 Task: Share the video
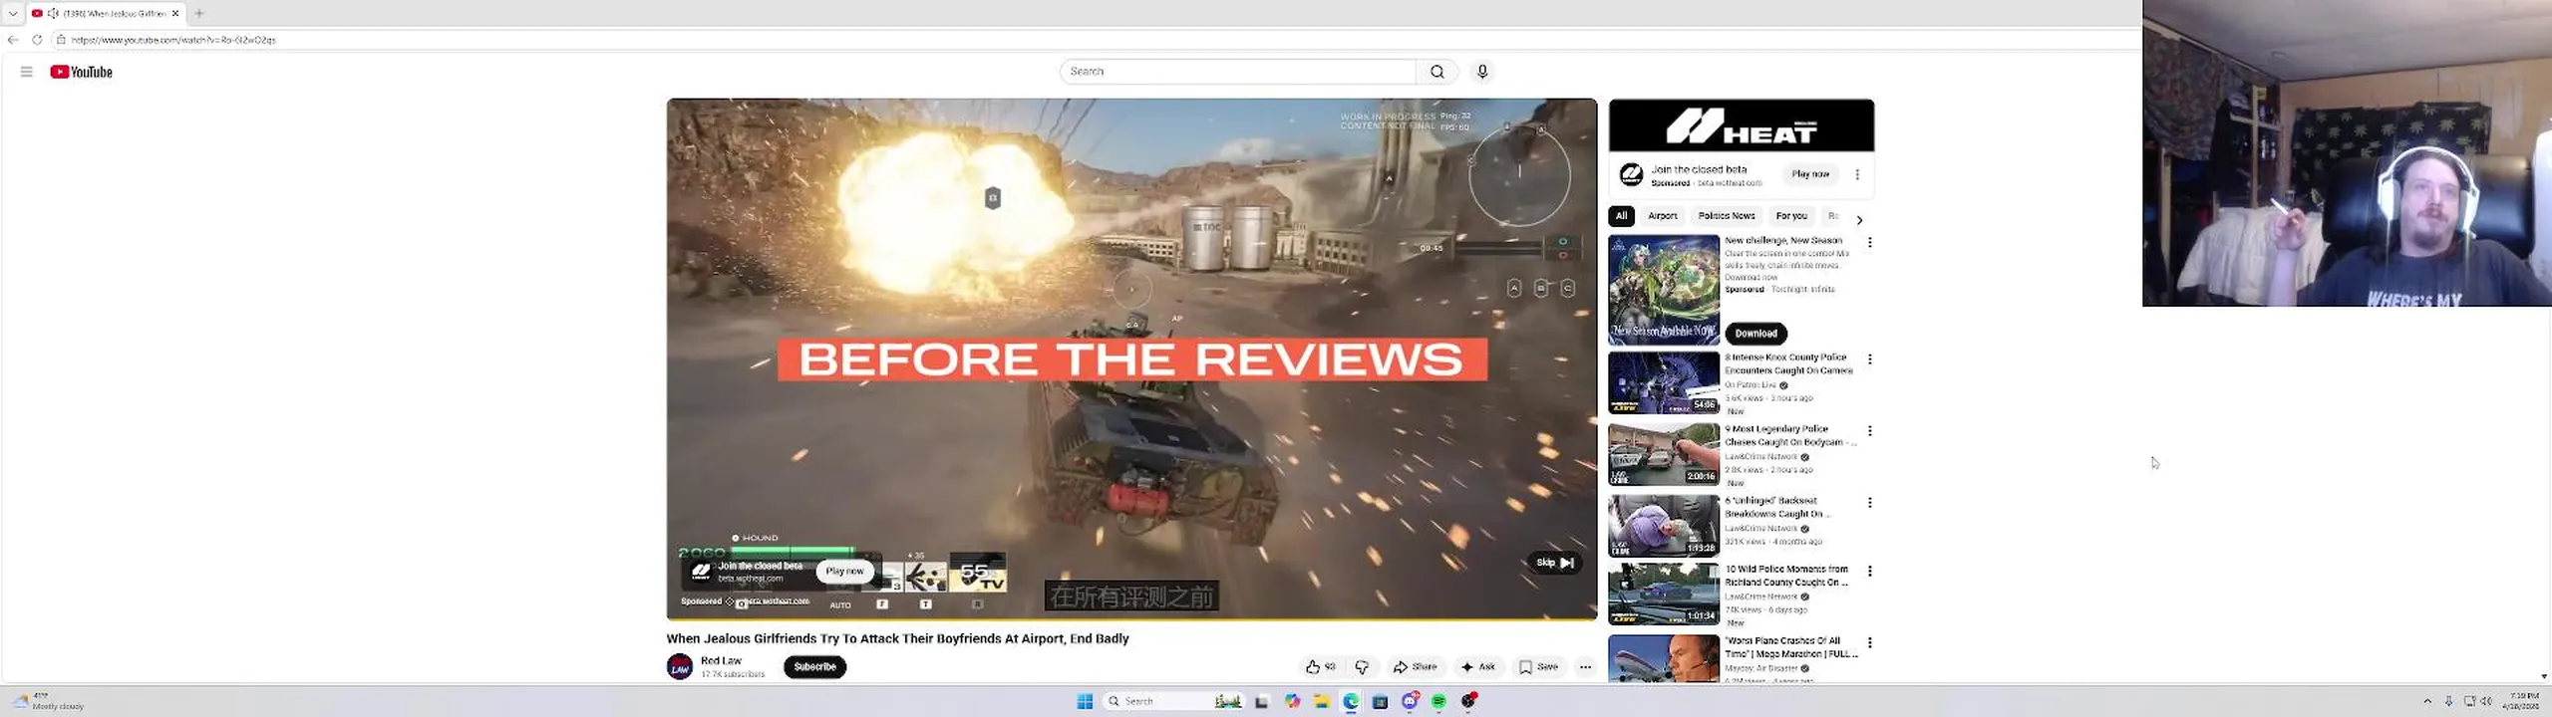coord(1415,667)
